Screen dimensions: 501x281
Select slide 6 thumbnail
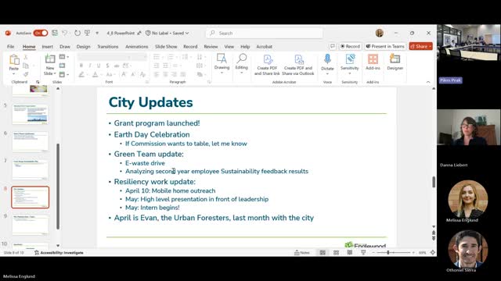(30, 141)
